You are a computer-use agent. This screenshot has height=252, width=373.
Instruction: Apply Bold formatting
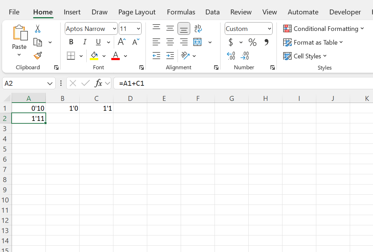[71, 42]
